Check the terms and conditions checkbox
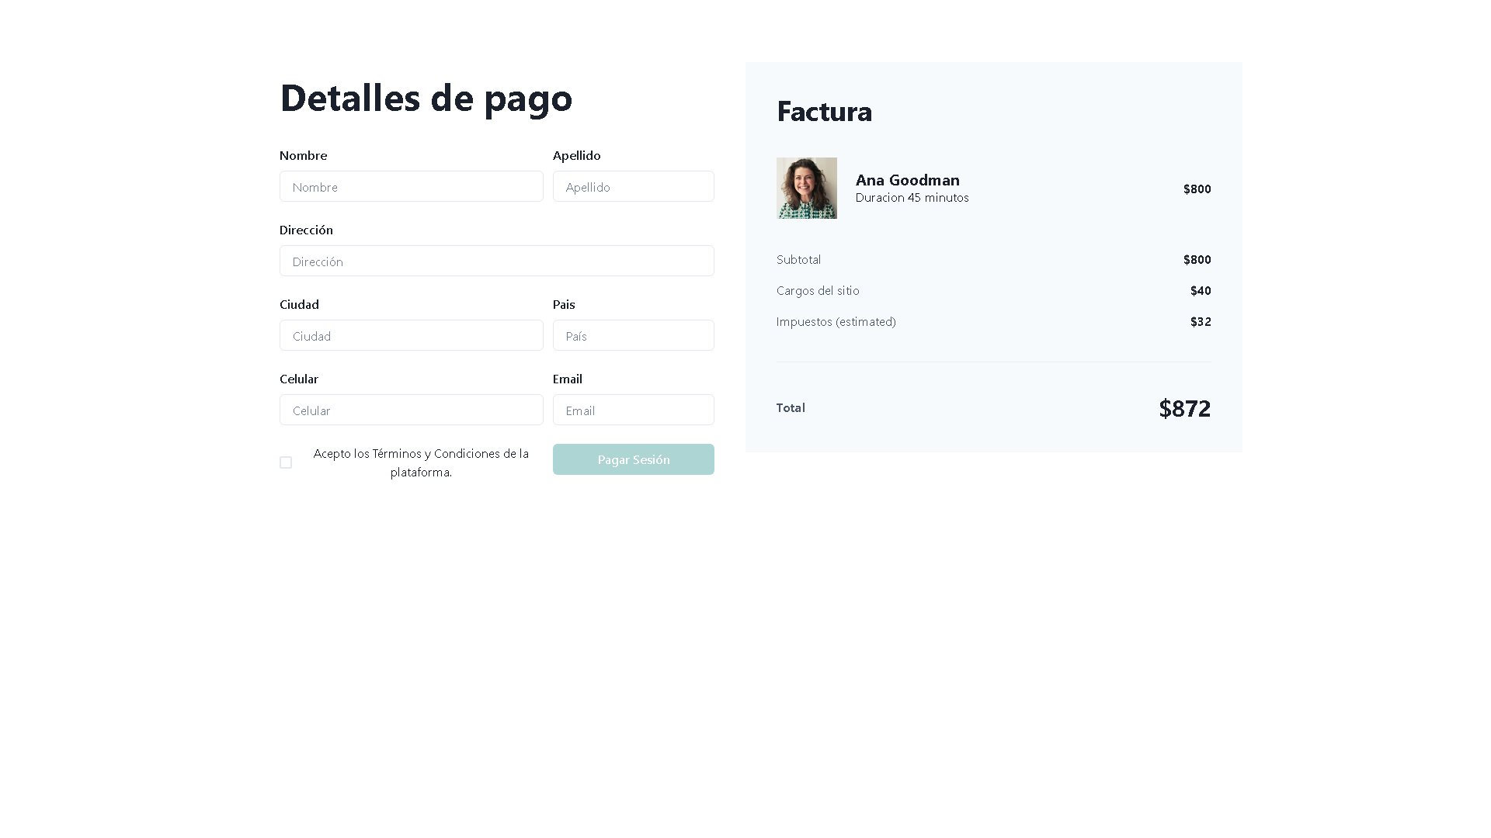This screenshot has width=1491, height=838. [285, 462]
